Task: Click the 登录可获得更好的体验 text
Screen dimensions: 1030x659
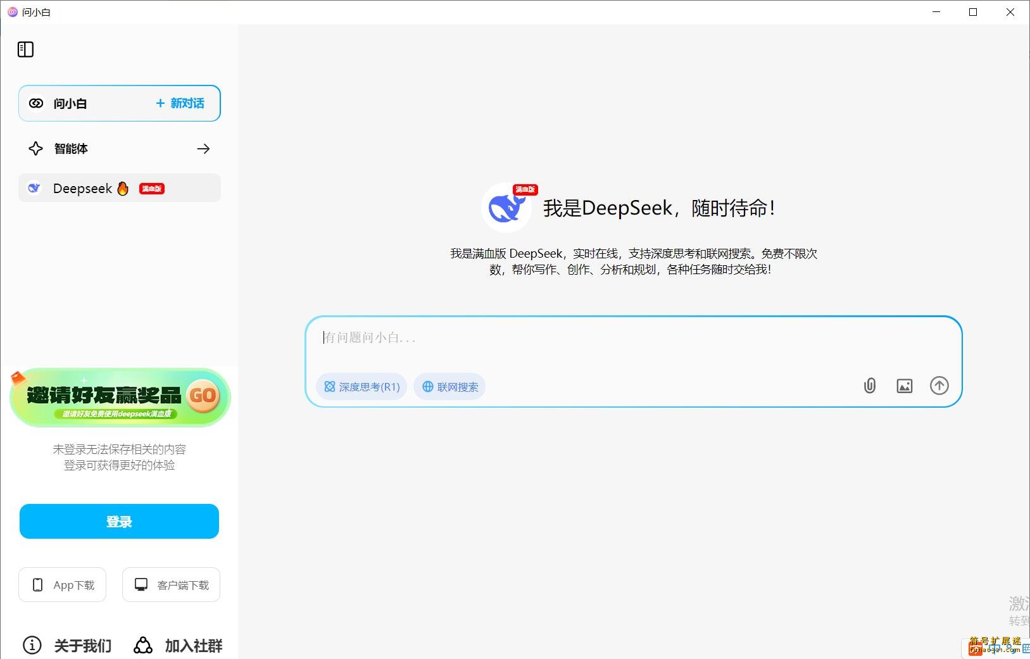Action: [120, 465]
